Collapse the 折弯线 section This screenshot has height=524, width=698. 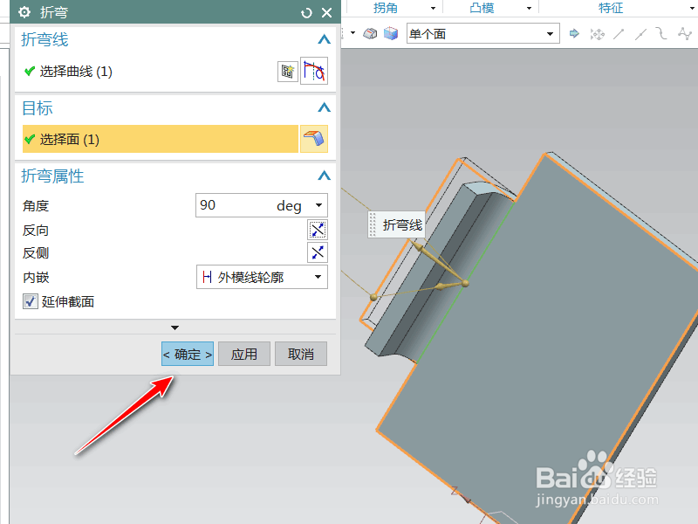324,39
